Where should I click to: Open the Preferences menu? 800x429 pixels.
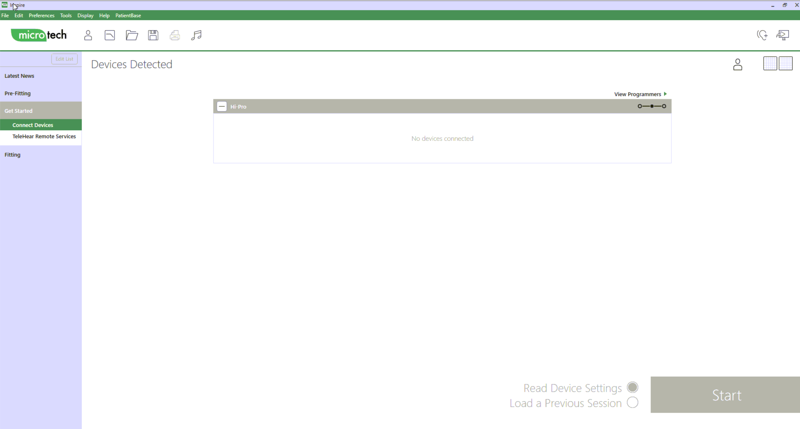[x=41, y=15]
